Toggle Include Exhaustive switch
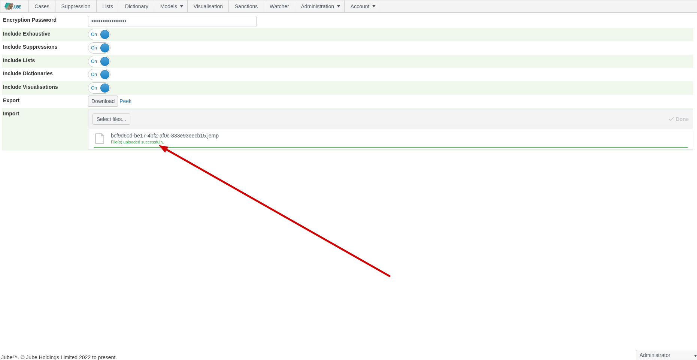 tap(99, 34)
